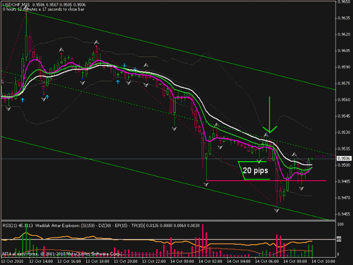Screen dimensions: 353x265
Task: Click the 0.9620 price axis label
Action: click(x=344, y=34)
